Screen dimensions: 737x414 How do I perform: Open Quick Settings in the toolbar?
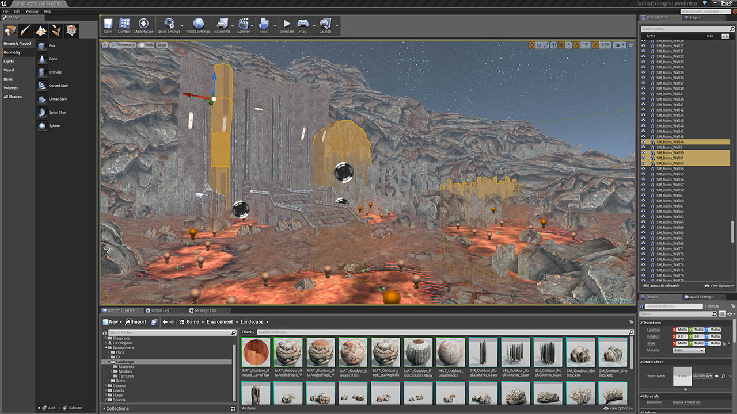[169, 25]
